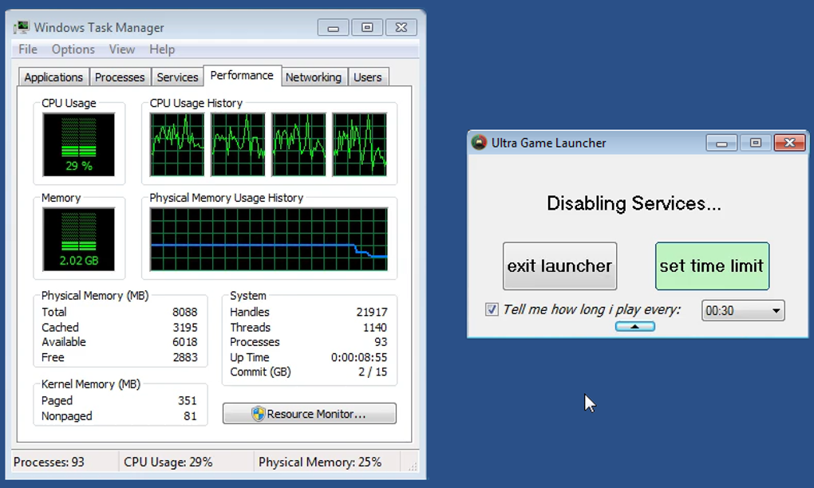Click the Handles count 21917
The height and width of the screenshot is (488, 814).
pos(372,313)
